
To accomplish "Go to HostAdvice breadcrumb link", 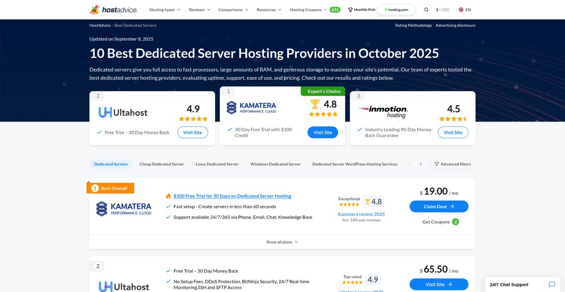I will pyautogui.click(x=99, y=25).
